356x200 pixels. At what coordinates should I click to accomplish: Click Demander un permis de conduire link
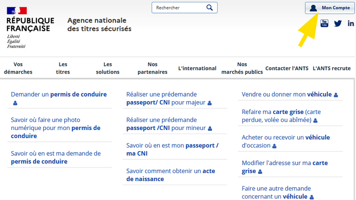coord(59,94)
